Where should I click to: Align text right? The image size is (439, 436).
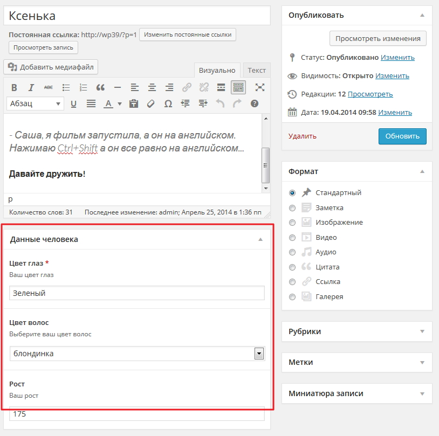click(169, 88)
